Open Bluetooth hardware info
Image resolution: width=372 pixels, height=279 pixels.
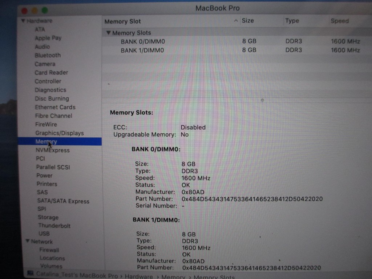coord(48,55)
